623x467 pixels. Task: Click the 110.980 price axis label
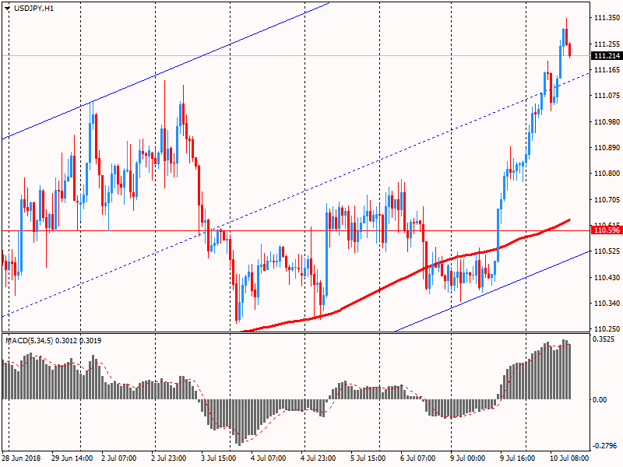[607, 122]
